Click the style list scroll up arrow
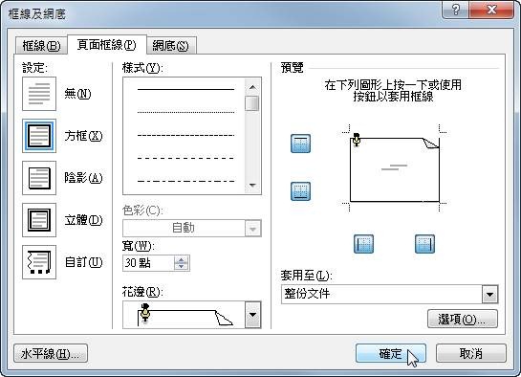The height and width of the screenshot is (377, 521). (252, 87)
